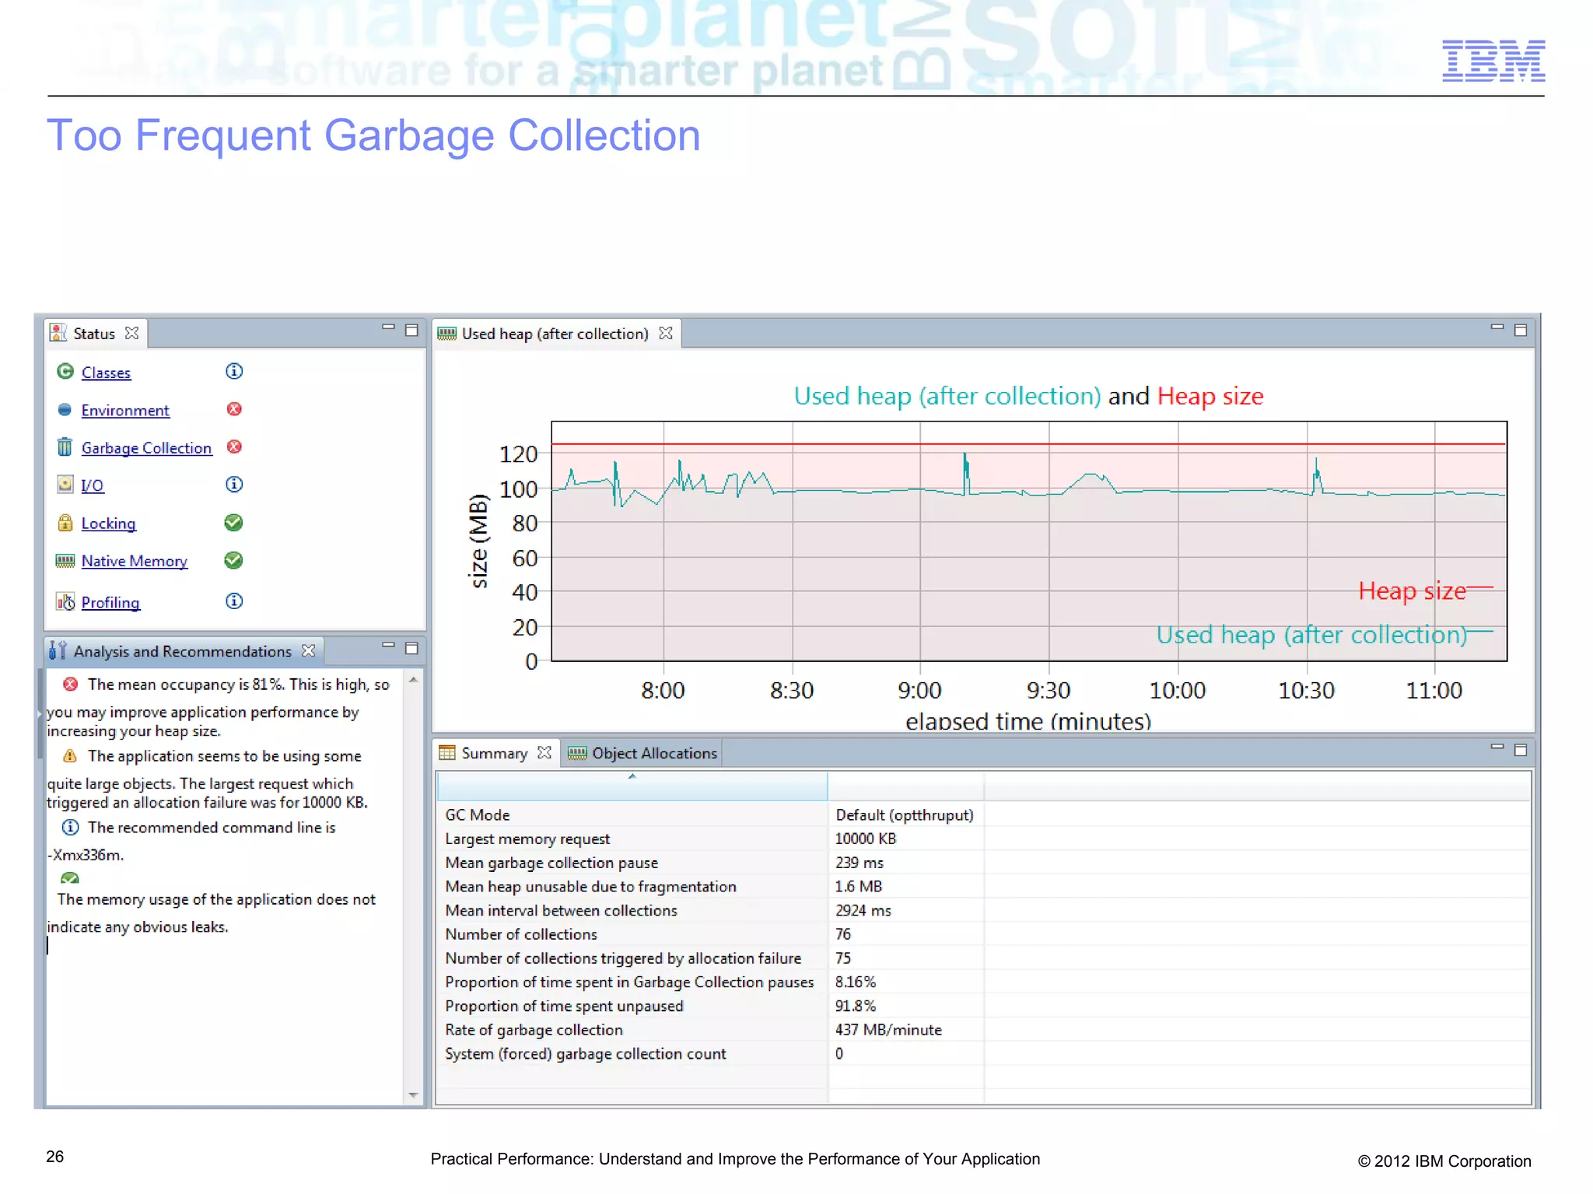Select the Analysis and Recommendations tab

click(182, 651)
